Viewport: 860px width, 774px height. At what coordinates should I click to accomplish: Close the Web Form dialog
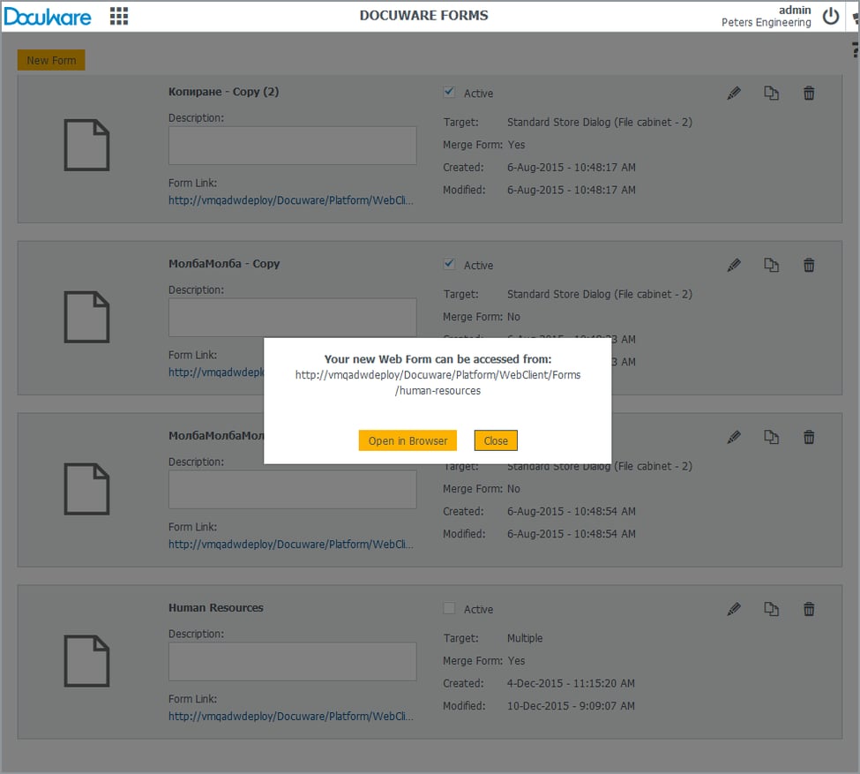496,440
